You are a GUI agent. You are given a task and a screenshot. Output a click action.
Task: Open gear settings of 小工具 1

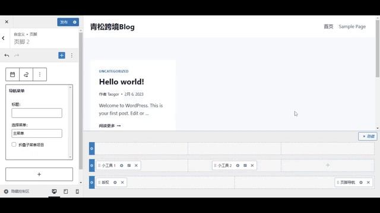(122, 166)
